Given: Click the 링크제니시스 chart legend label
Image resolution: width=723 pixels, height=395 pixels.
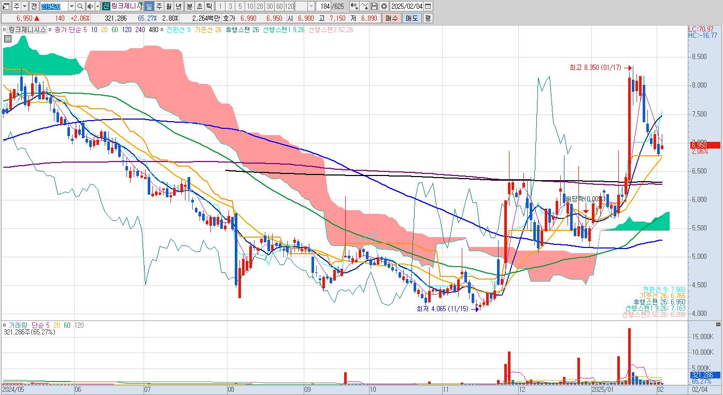Looking at the screenshot, I should pyautogui.click(x=27, y=30).
